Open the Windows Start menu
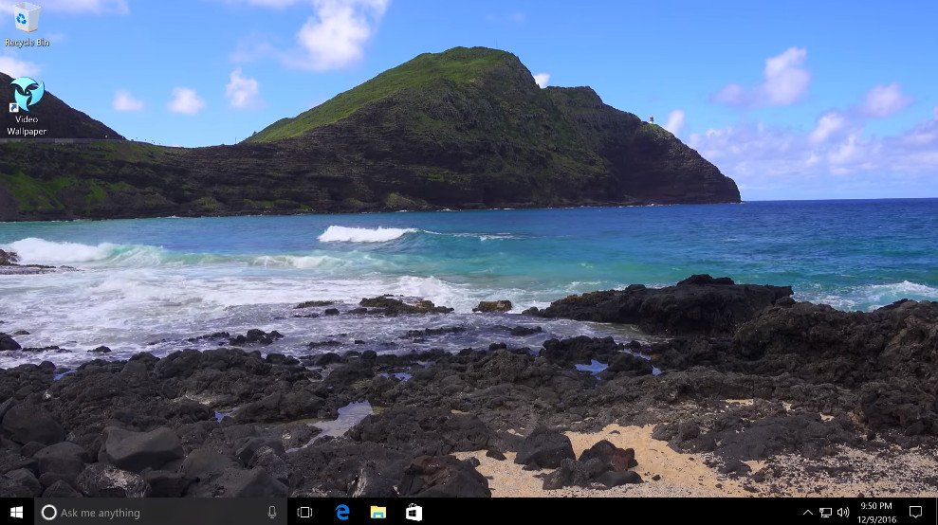The image size is (938, 525). (x=17, y=512)
